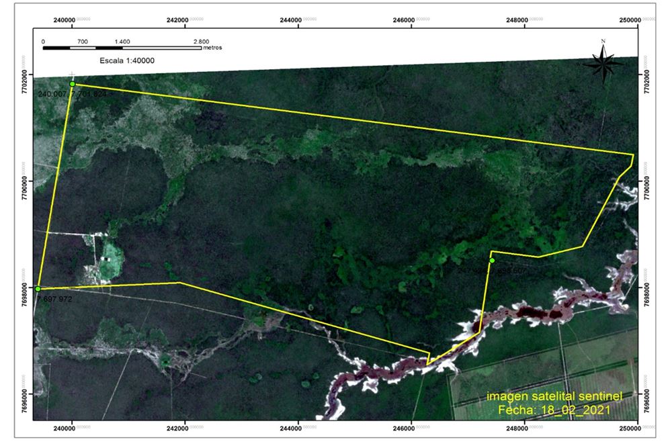Click the black-and-white scale bar
Viewport: 672px width, 448px height.
point(122,48)
